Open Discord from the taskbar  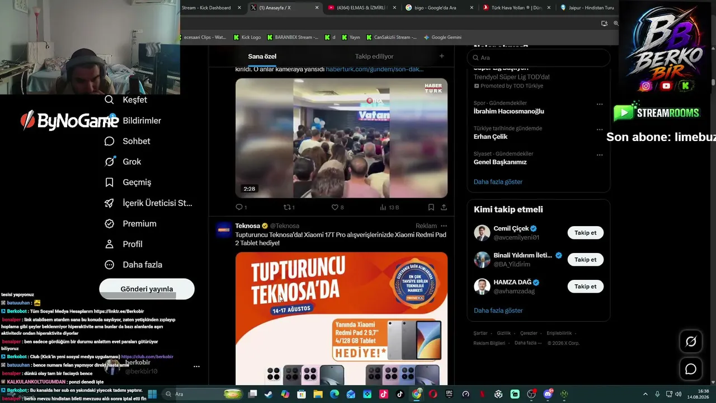pos(548,394)
